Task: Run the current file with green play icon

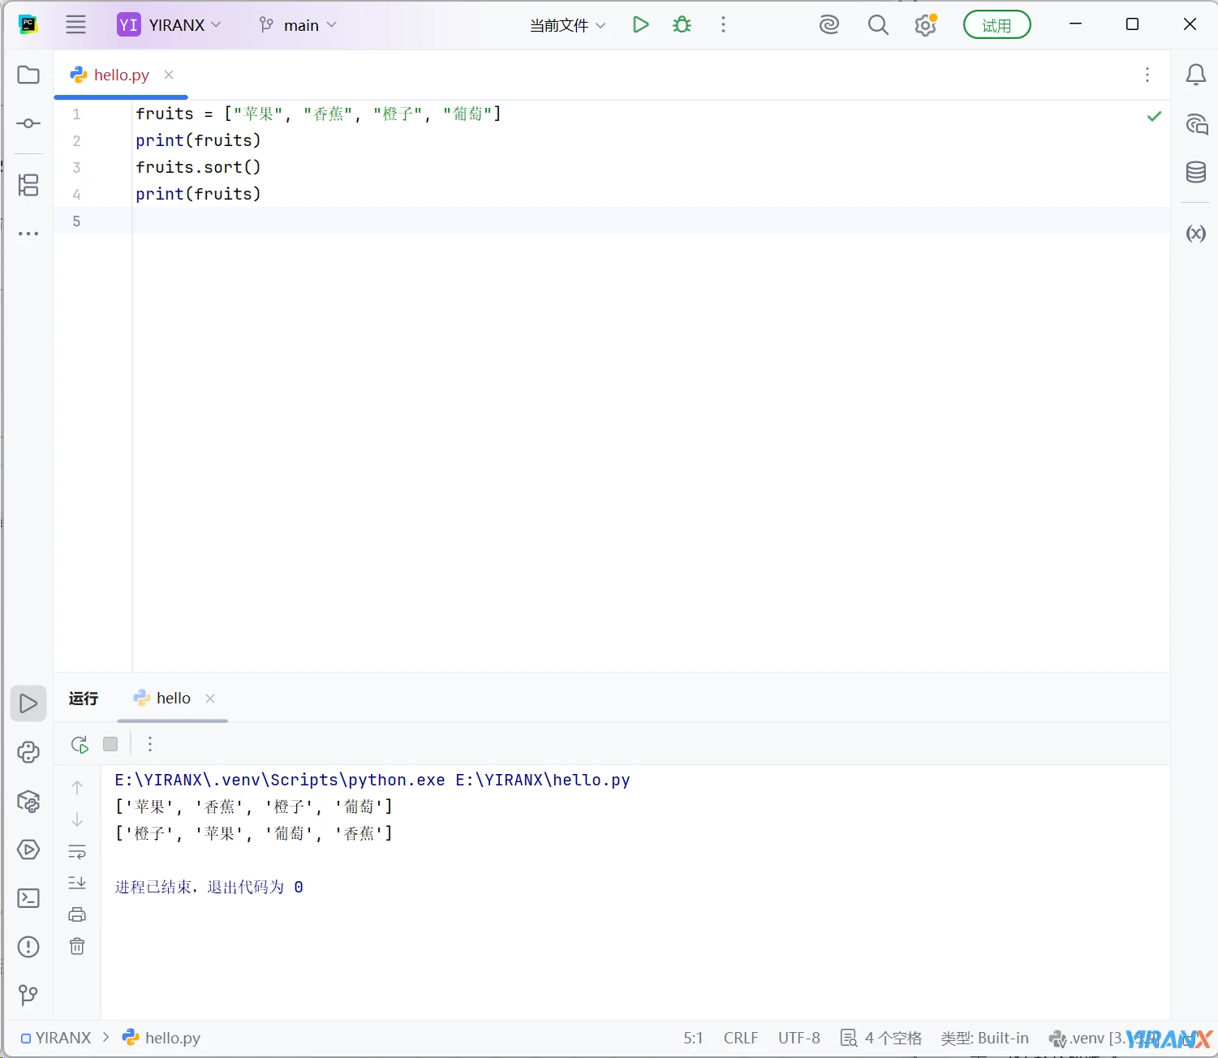Action: point(640,24)
